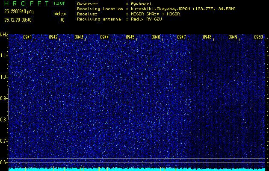Click the HROFFT title text

coord(27,3)
